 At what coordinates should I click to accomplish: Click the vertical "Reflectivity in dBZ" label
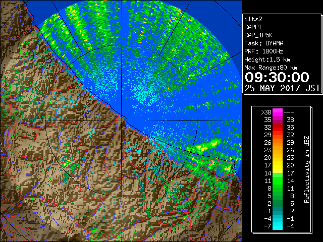306,169
